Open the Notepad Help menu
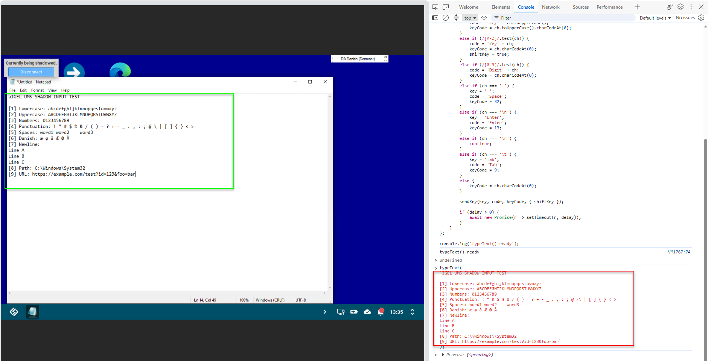The image size is (708, 361). [x=65, y=90]
